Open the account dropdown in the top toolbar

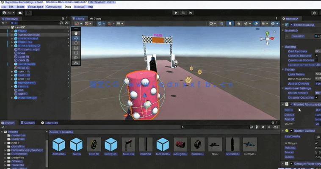(x=8, y=13)
